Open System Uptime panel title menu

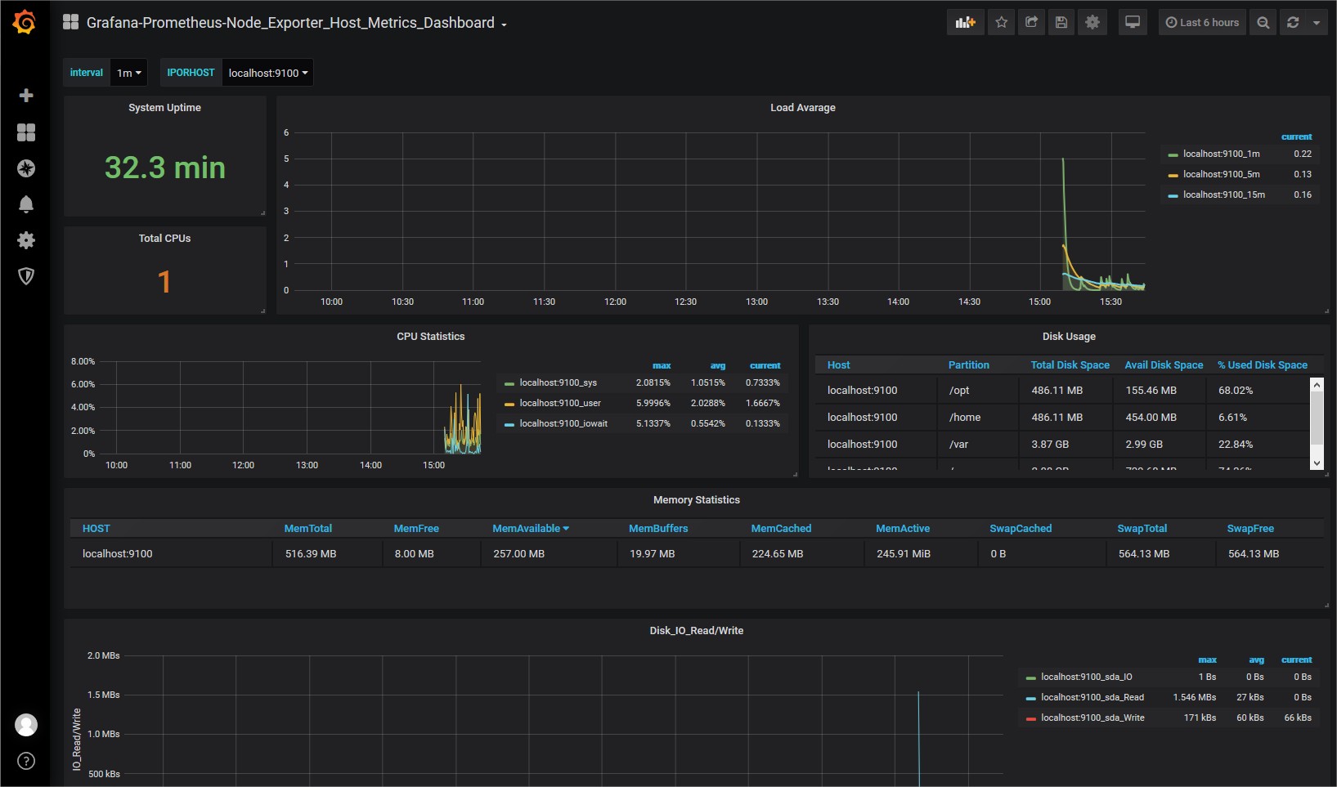(164, 108)
